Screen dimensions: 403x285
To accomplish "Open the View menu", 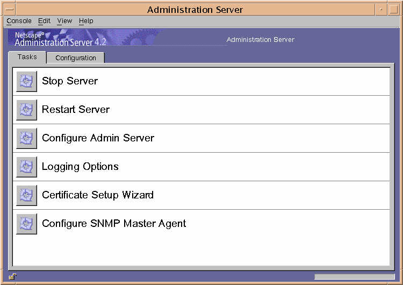I will pos(64,21).
